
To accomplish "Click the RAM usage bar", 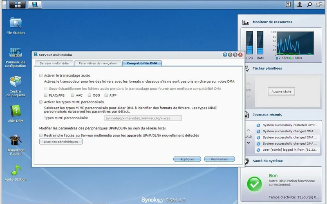I will coord(260,43).
